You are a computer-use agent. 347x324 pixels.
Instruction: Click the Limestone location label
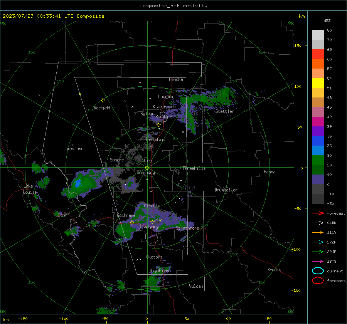[x=73, y=149]
